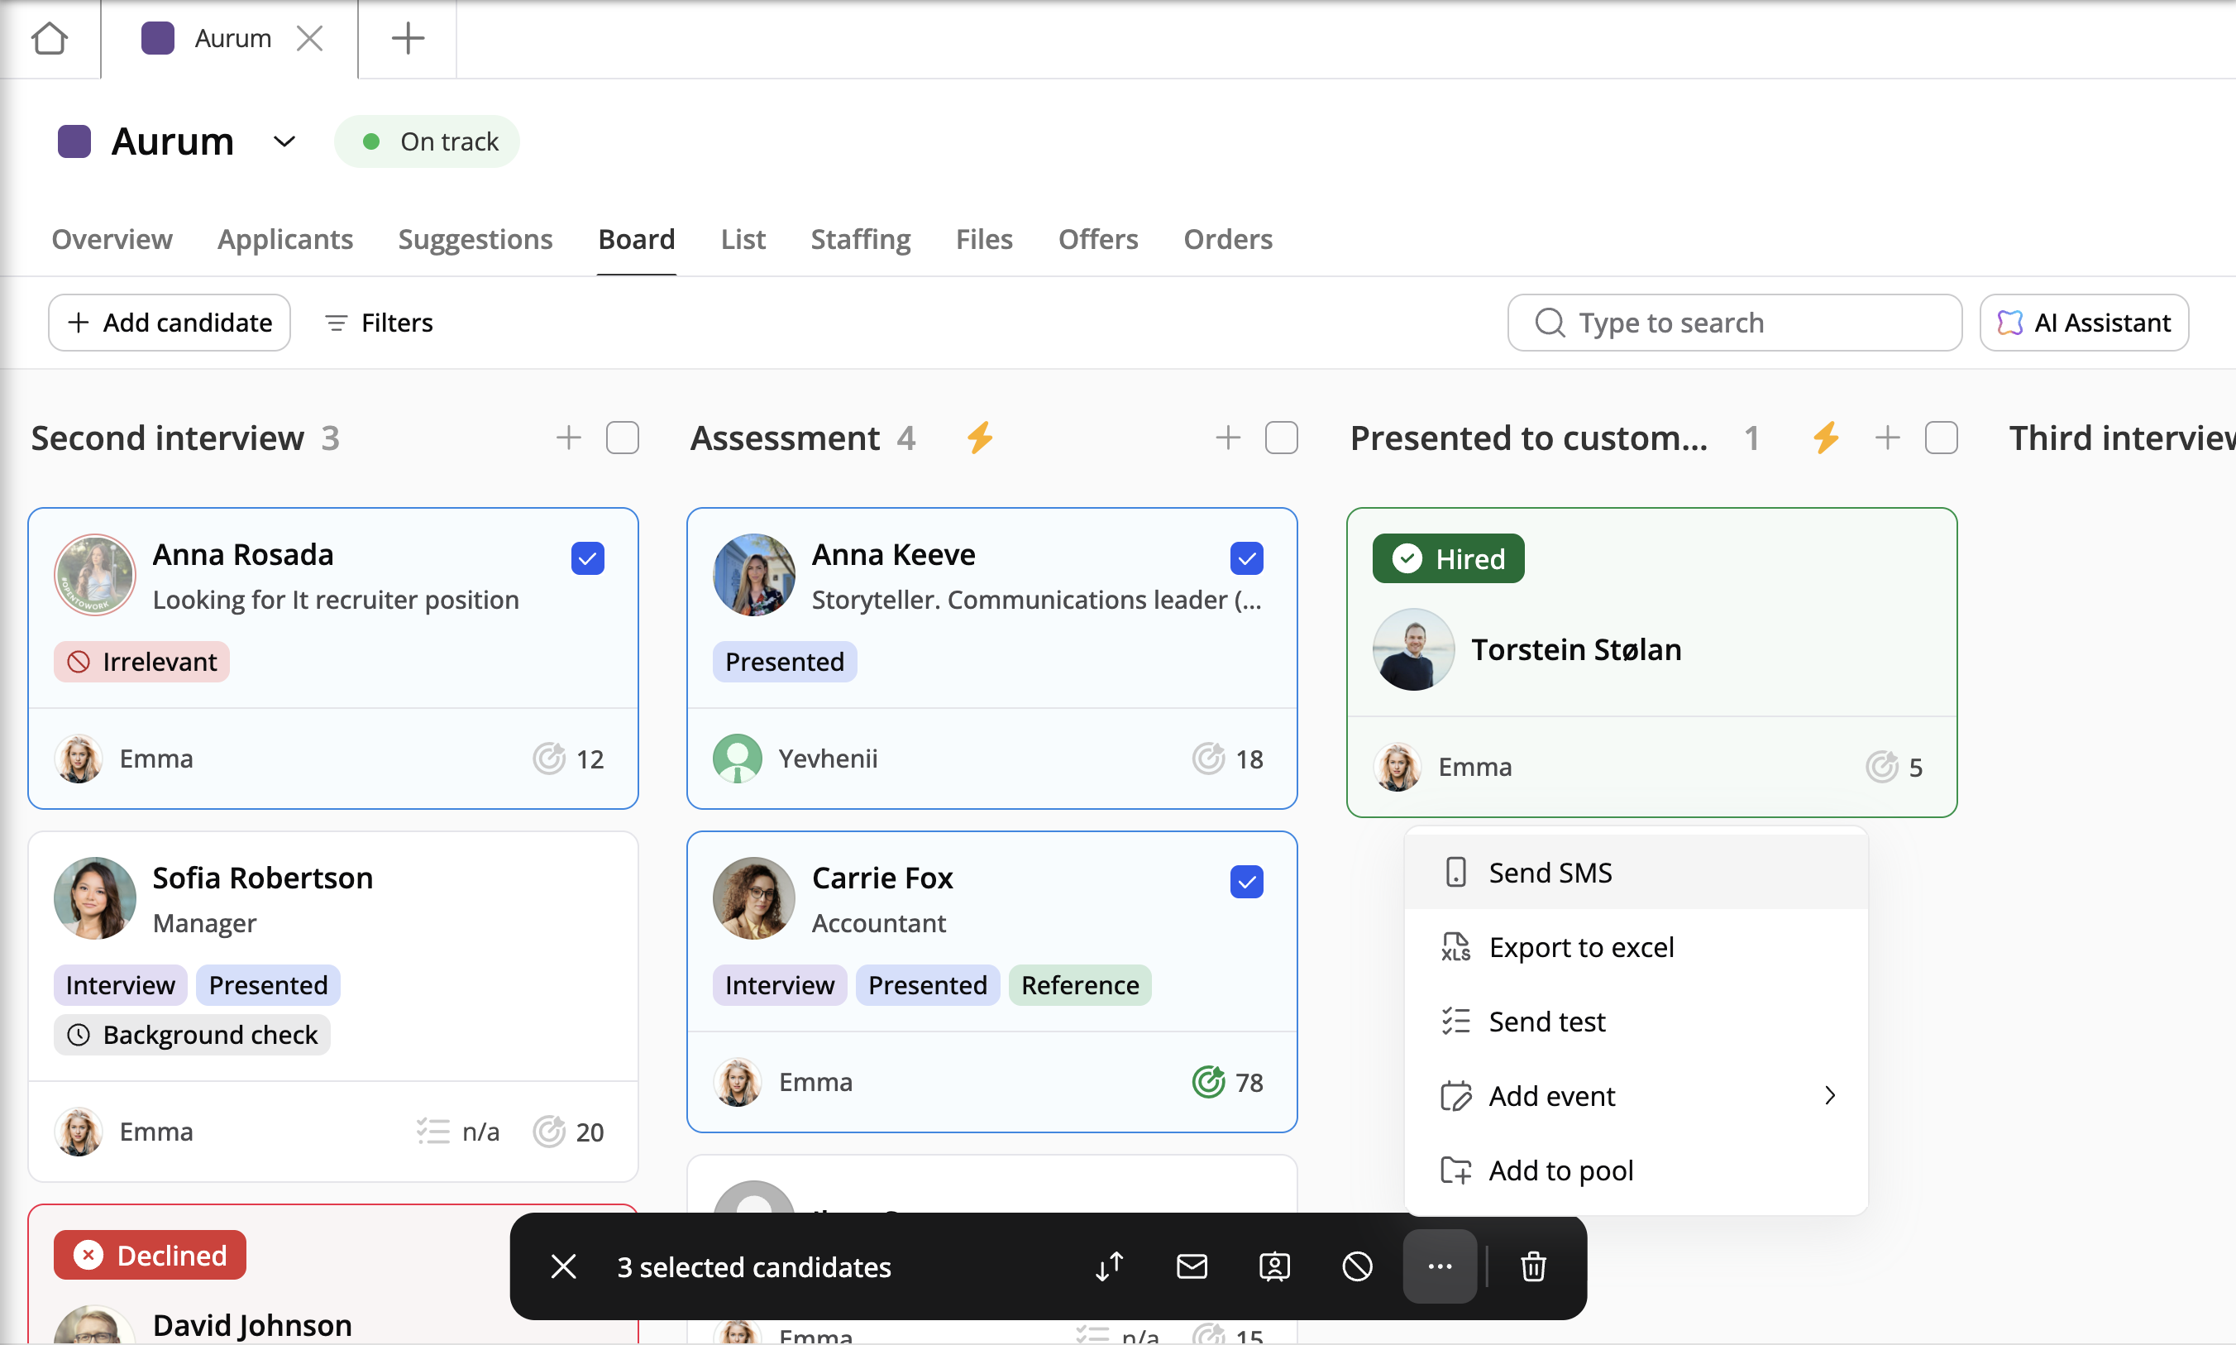Expand the Add event submenu

click(1636, 1096)
